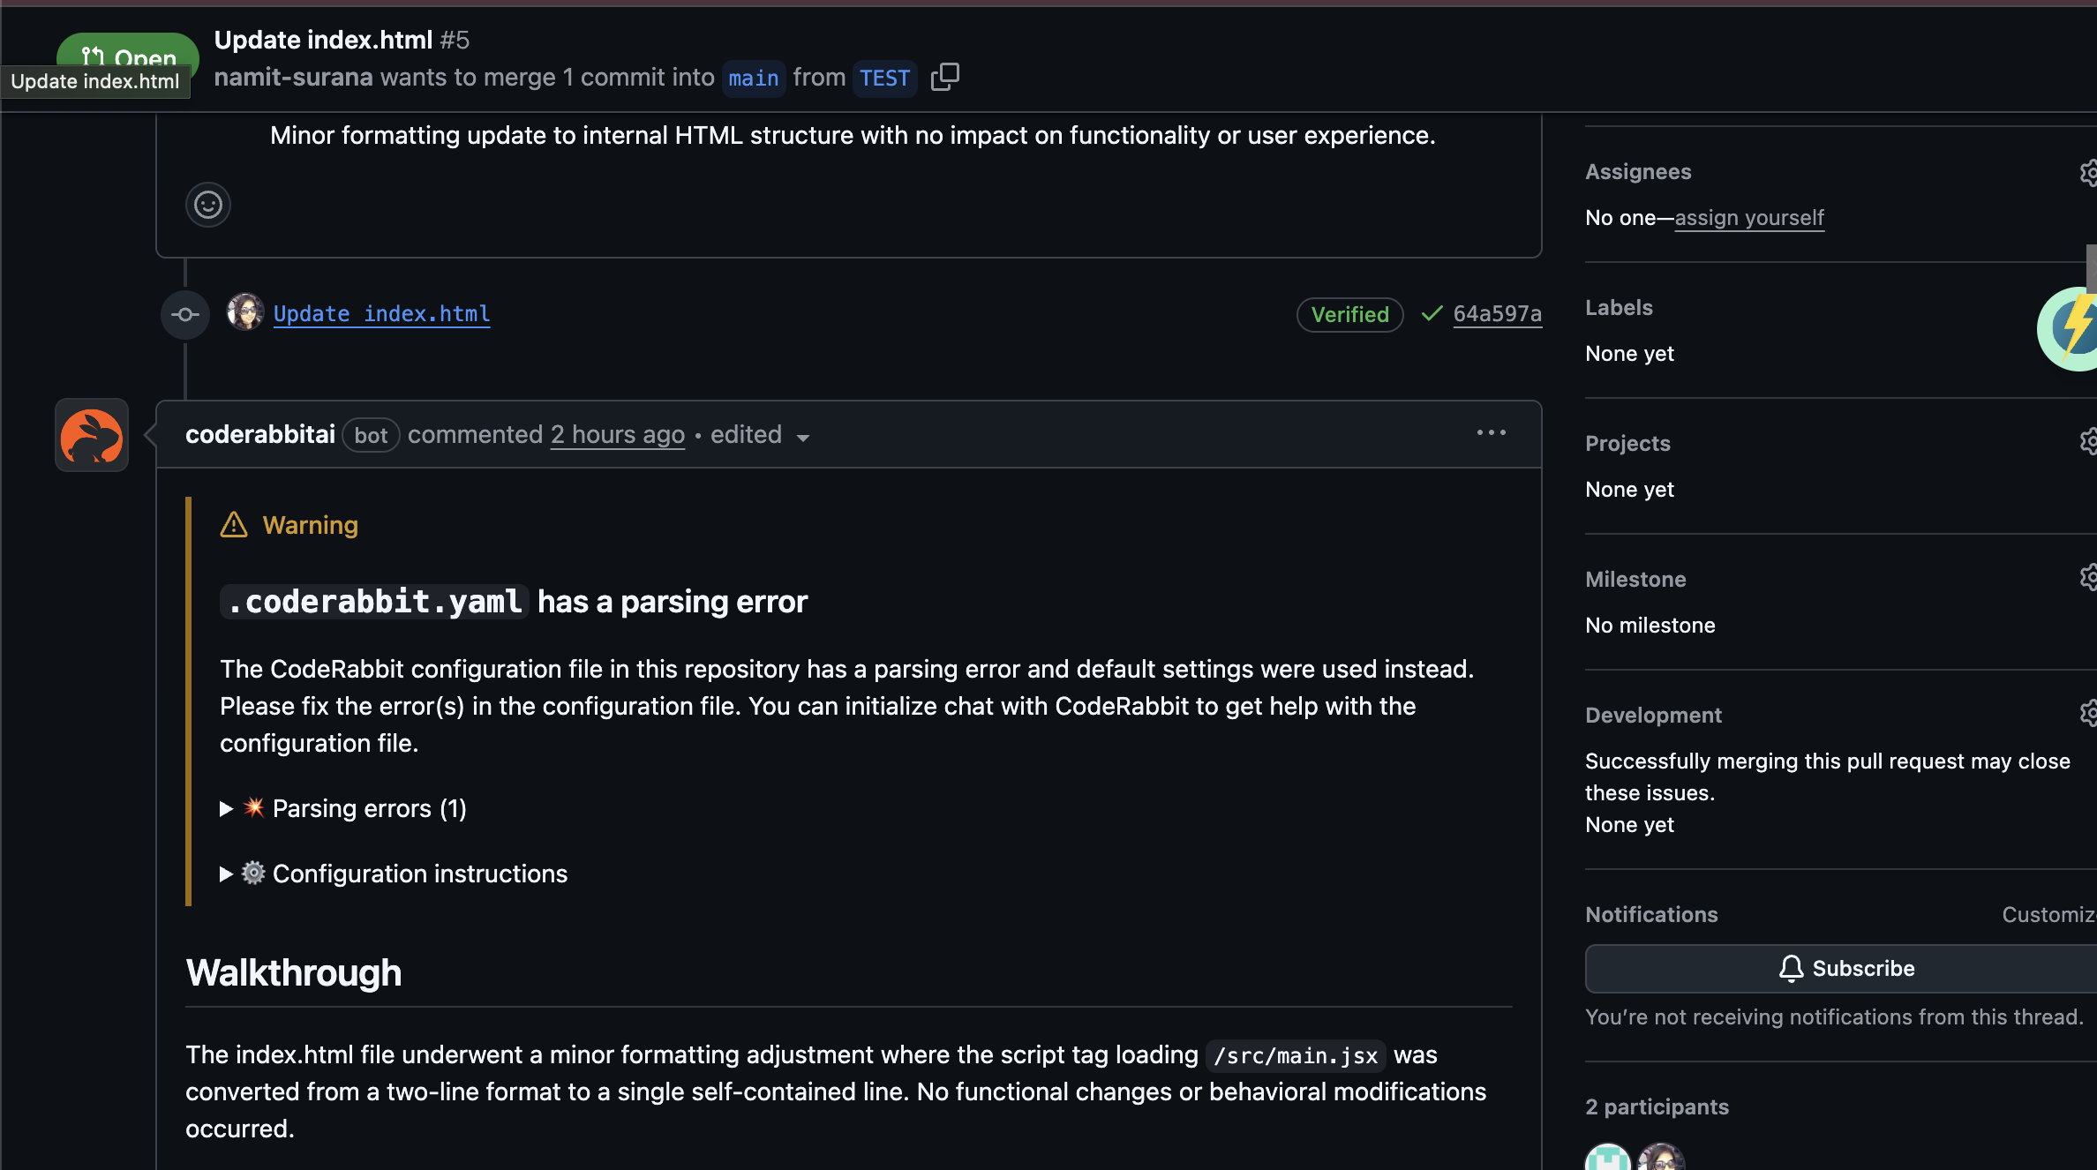The height and width of the screenshot is (1170, 2097).
Task: Click the assign yourself link
Action: point(1749,218)
